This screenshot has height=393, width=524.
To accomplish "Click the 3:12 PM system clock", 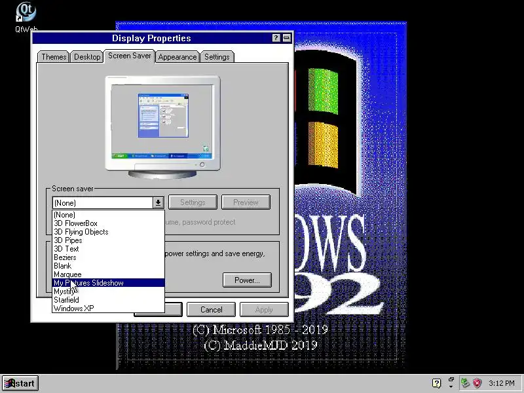I will tap(502, 383).
